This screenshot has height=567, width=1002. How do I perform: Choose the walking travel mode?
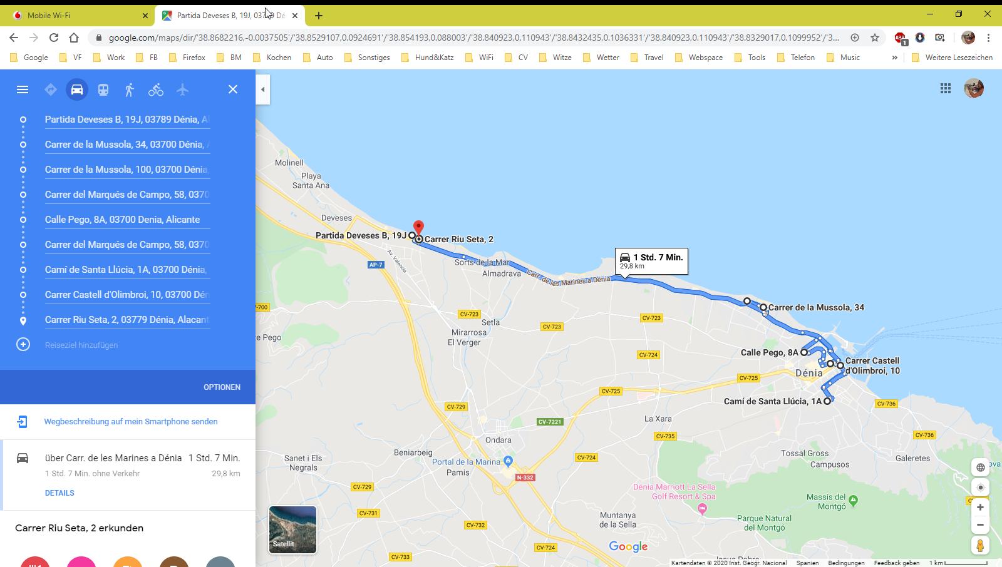(x=130, y=89)
